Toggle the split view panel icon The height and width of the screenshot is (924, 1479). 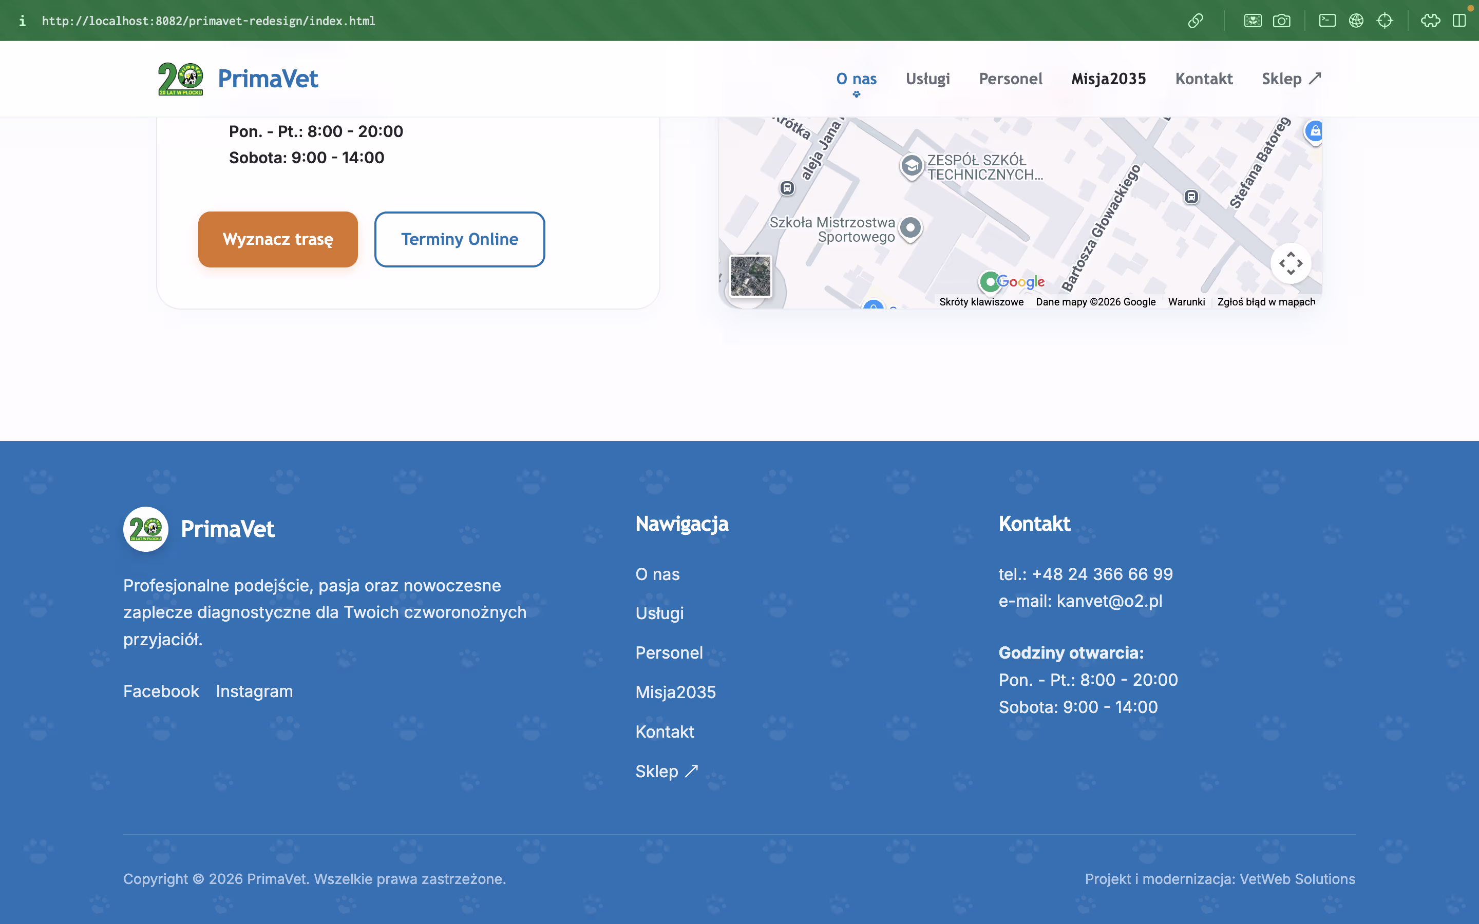(1459, 21)
